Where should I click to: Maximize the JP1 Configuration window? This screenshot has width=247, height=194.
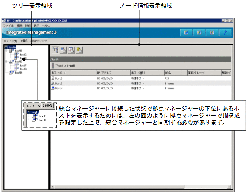click(227, 20)
